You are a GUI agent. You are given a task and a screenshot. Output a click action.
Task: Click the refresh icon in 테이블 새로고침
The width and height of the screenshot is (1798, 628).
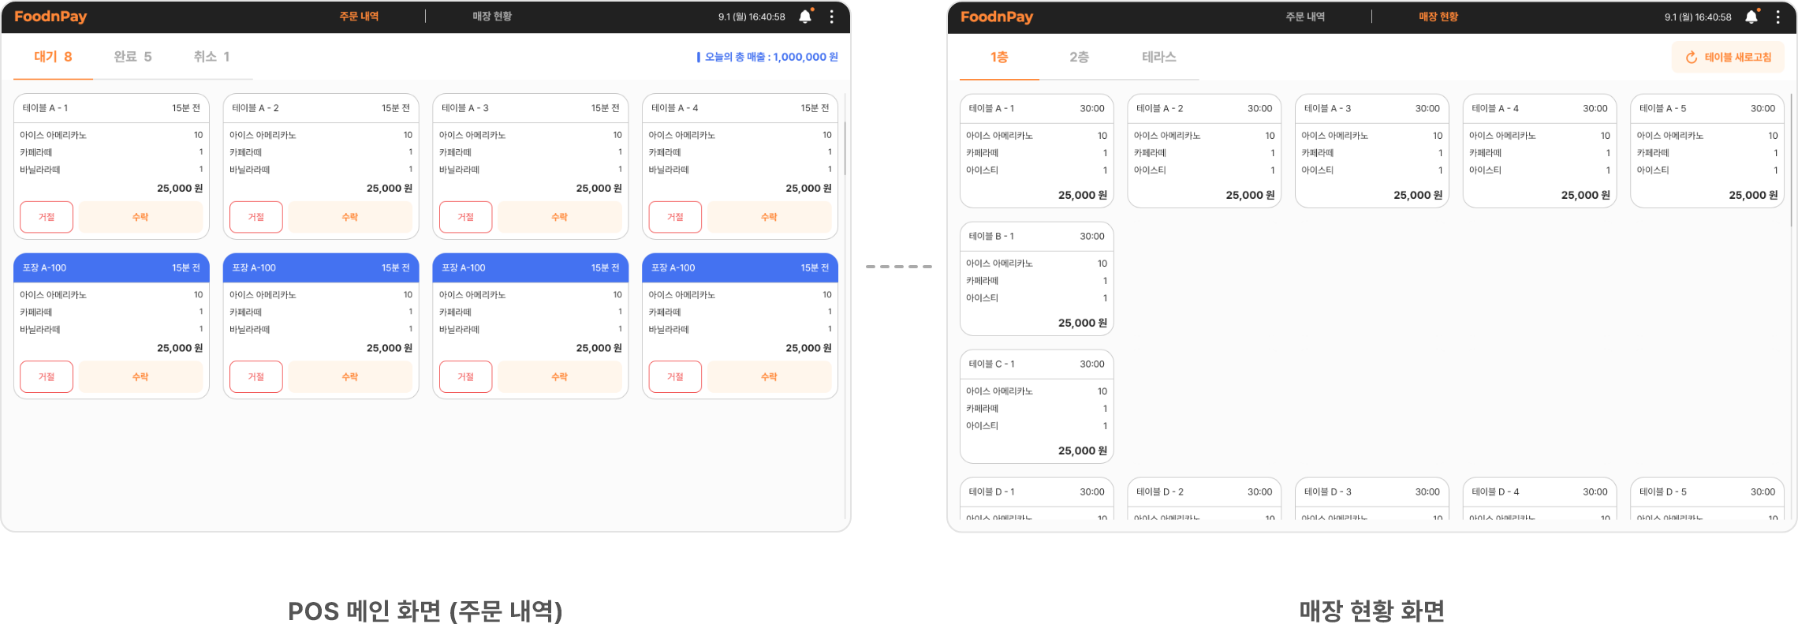coord(1691,58)
